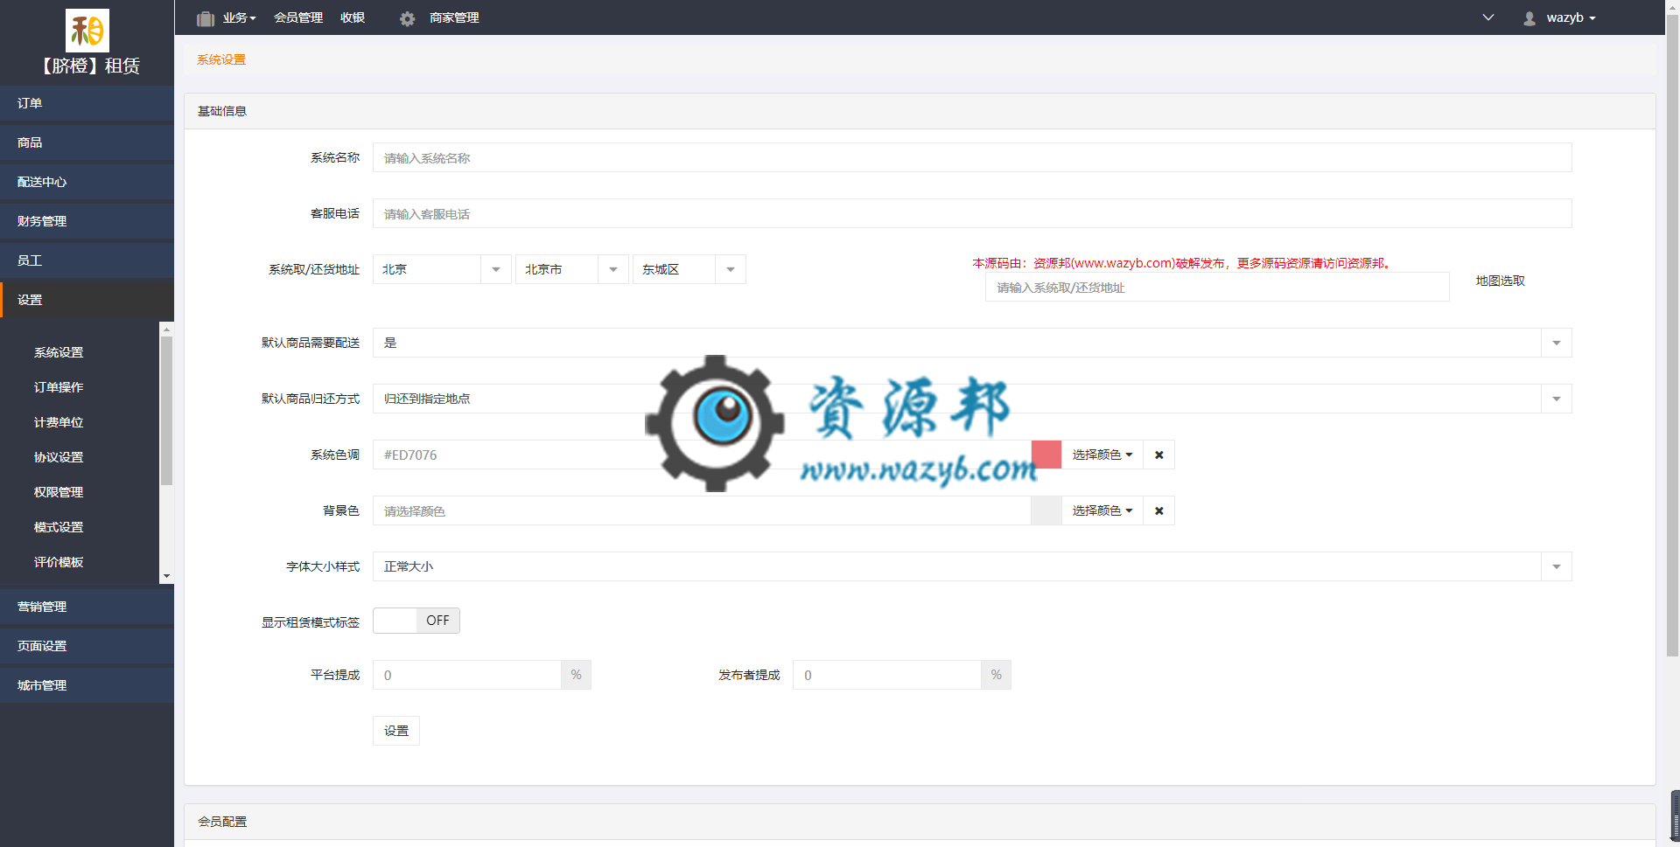Click the 地图选取 link
The height and width of the screenshot is (847, 1680).
1500,281
